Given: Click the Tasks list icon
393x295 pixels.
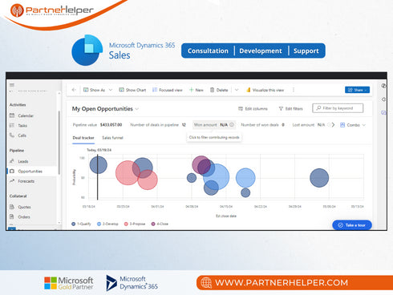Looking at the screenshot, I should pyautogui.click(x=12, y=125).
